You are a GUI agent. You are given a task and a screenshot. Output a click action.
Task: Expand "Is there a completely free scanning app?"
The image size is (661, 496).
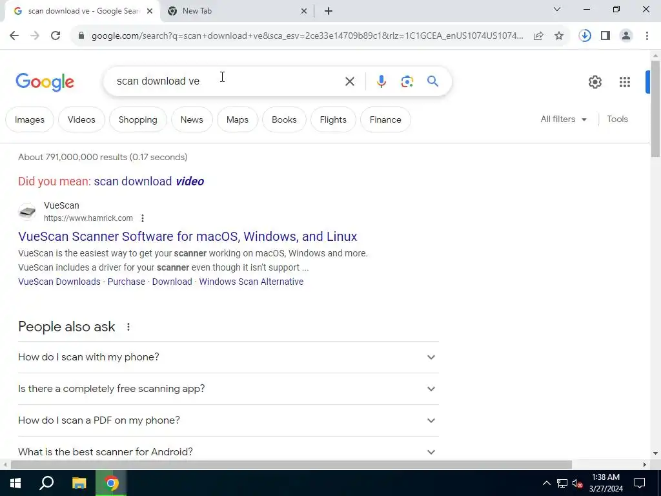pyautogui.click(x=229, y=389)
